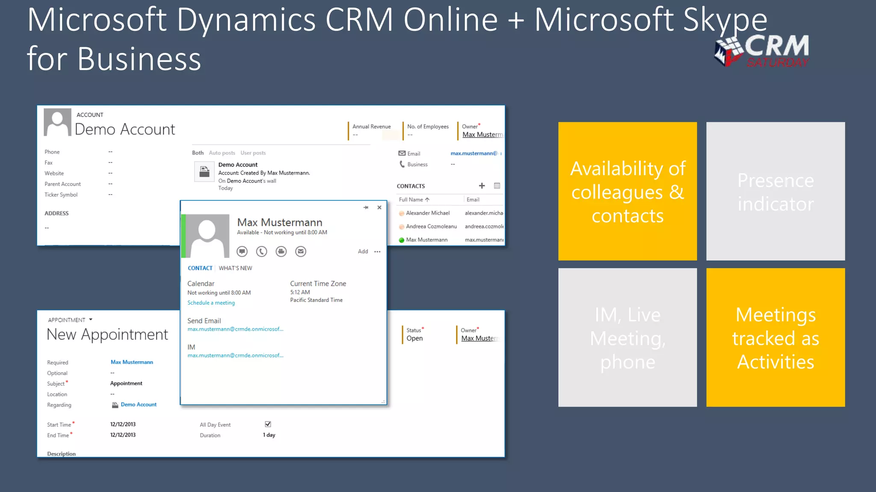Screen dimensions: 876x492
Task: Close the Max Mustermann contact card
Action: coord(379,208)
